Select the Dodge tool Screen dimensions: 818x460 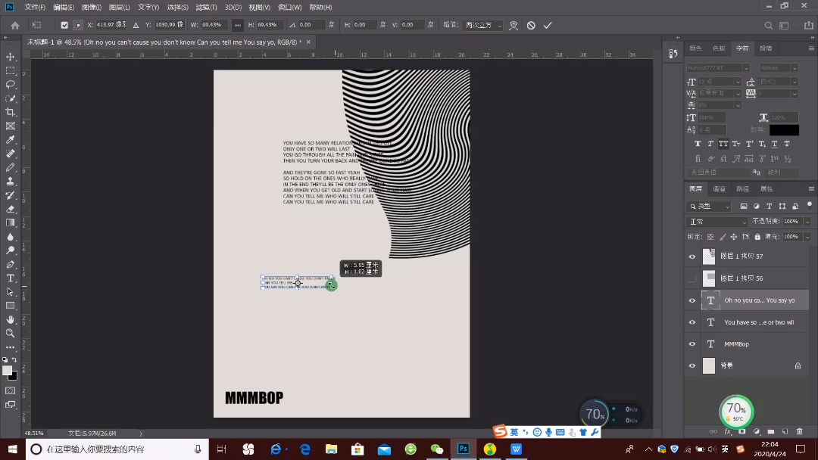[x=11, y=250]
